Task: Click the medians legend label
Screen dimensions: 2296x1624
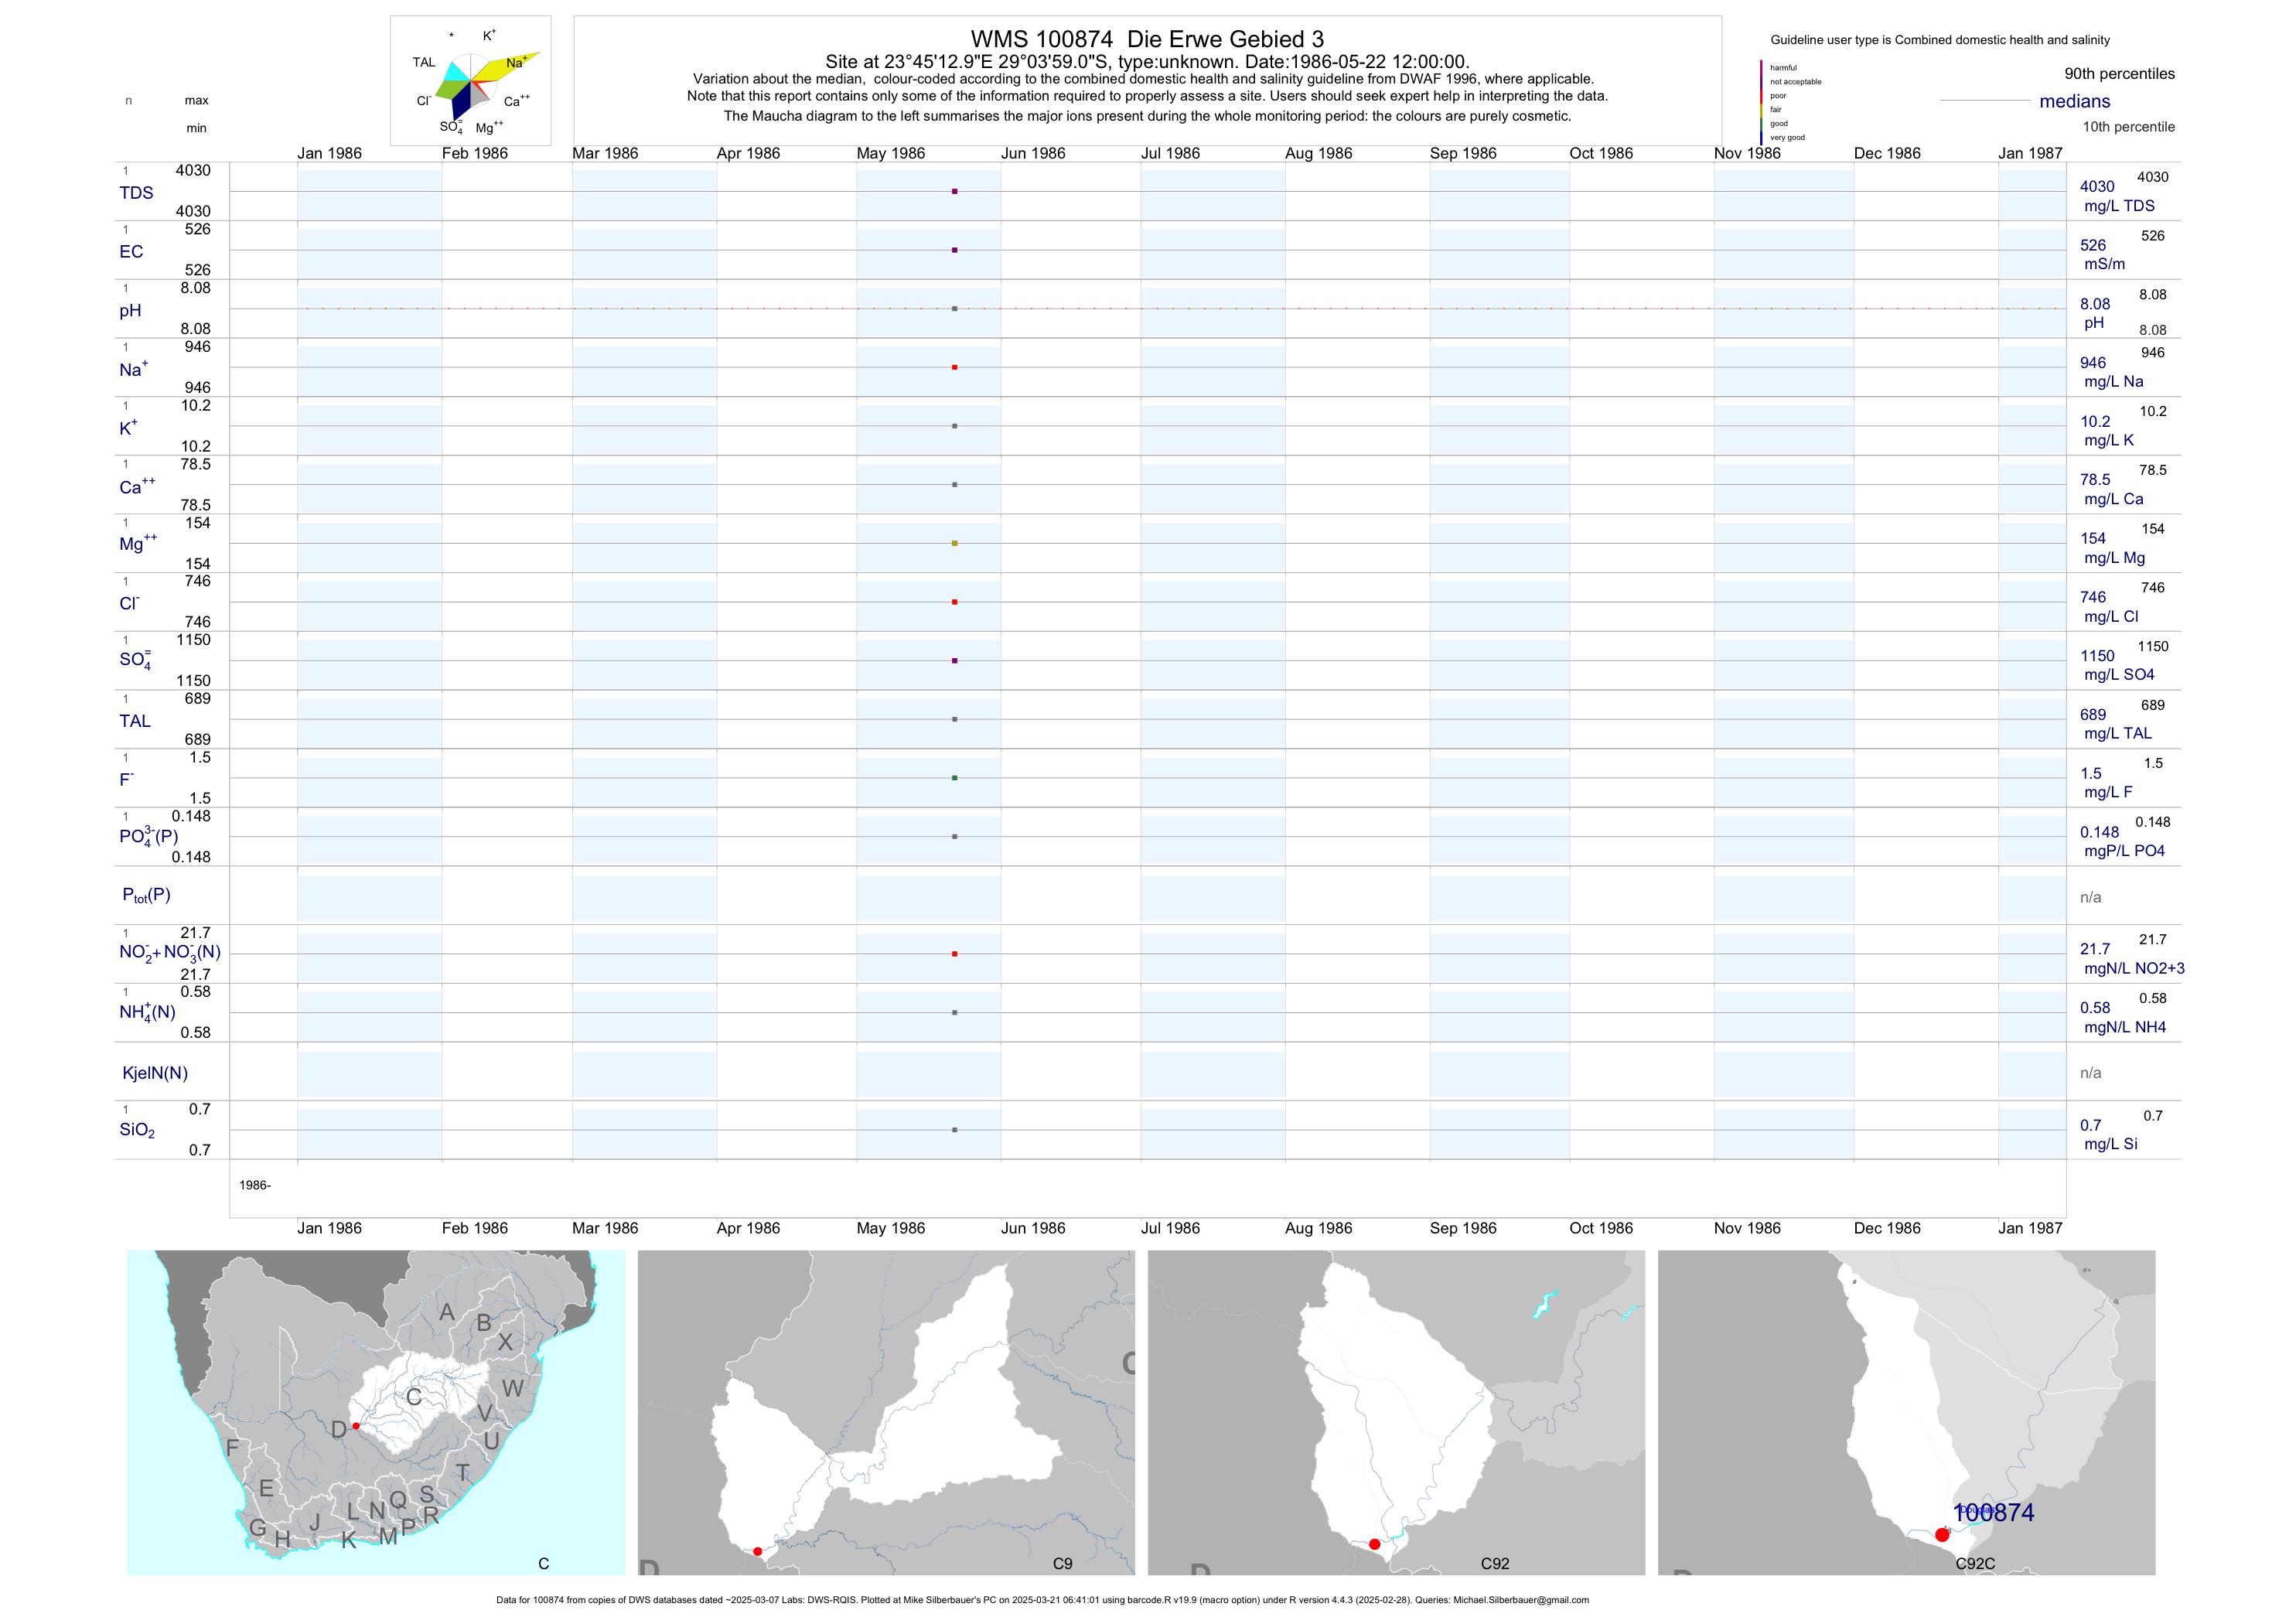Action: coord(2074,101)
